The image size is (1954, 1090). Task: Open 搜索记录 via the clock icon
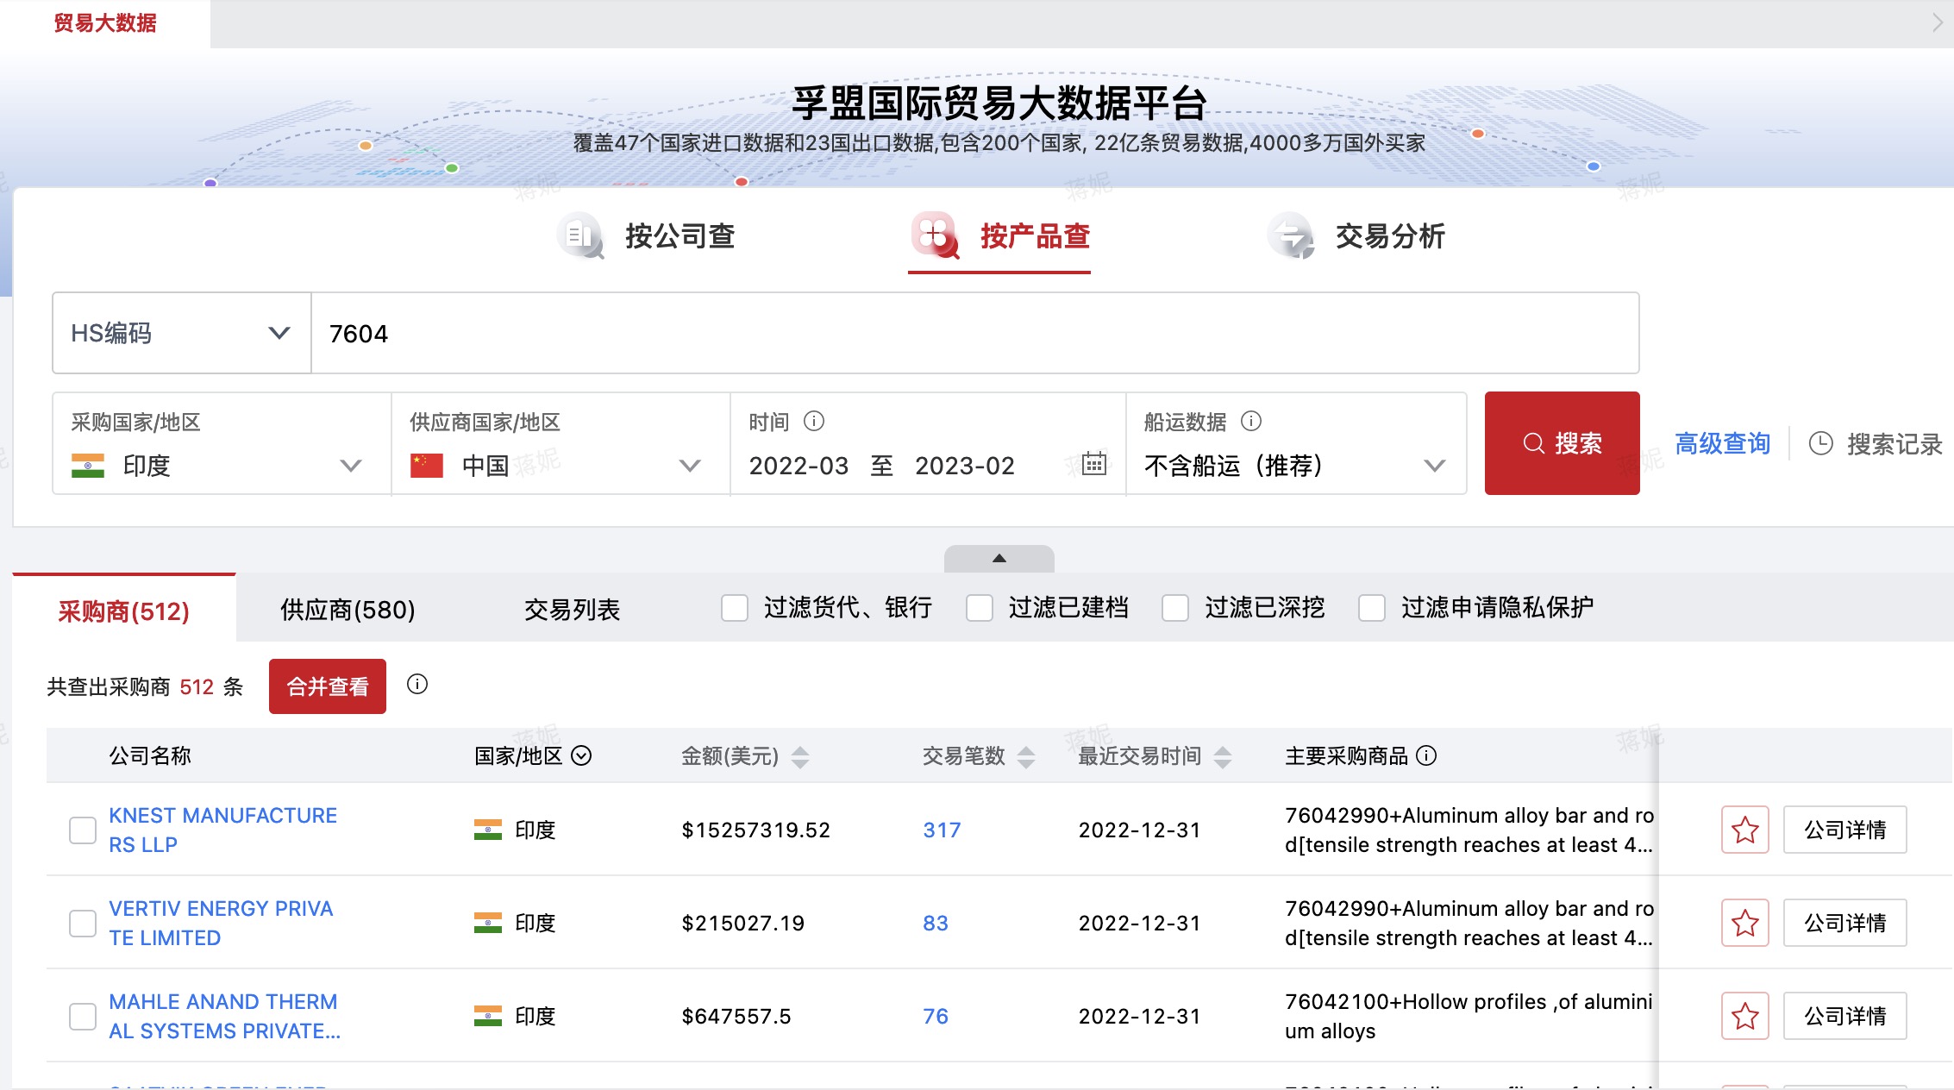tap(1819, 443)
